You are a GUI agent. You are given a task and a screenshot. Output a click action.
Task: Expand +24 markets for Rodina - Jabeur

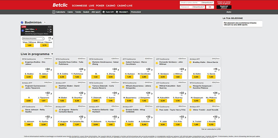click(x=48, y=70)
